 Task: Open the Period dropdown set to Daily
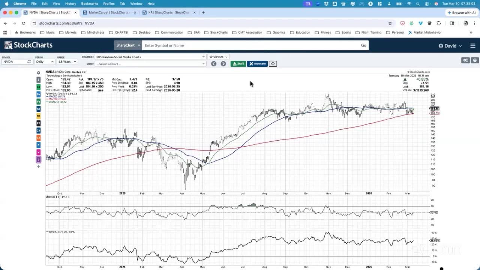45,61
